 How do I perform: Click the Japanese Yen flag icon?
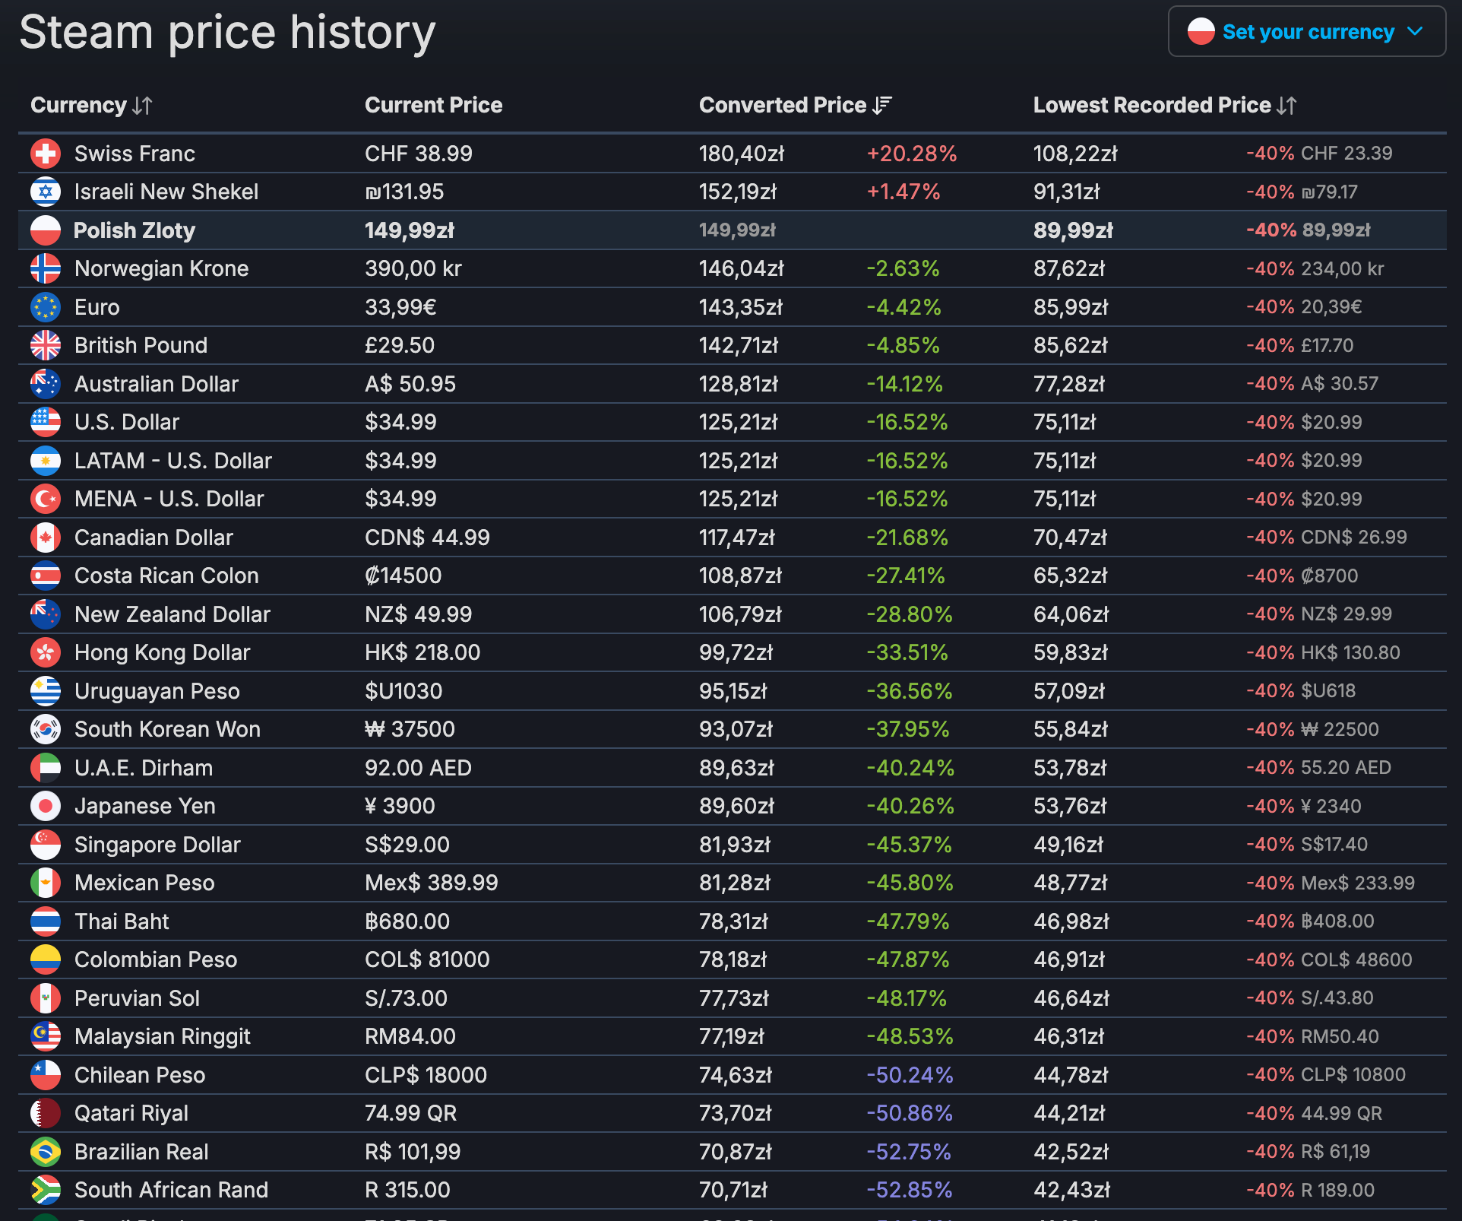click(x=46, y=806)
